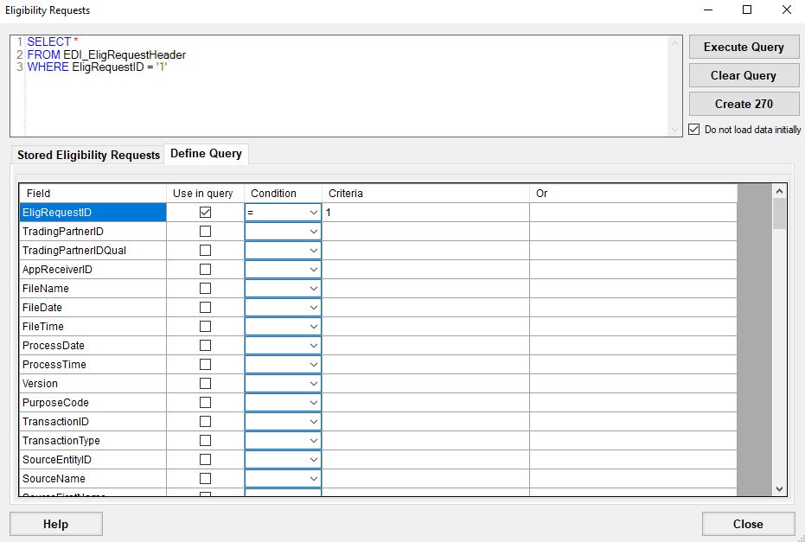Click the Condition column header

click(x=283, y=194)
